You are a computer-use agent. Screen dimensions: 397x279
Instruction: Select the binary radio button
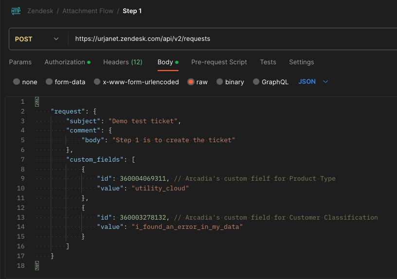pyautogui.click(x=219, y=82)
